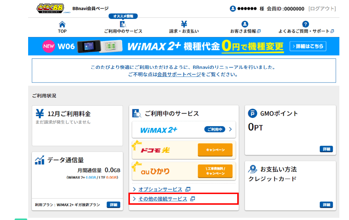Click external-link icon beside よくあるご質問・サポート
349x220 pixels.
click(332, 31)
